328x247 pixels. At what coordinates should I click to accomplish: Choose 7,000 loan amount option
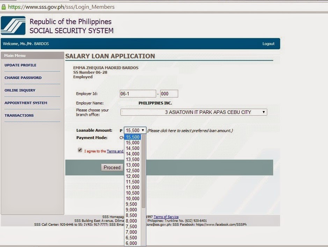133,232
